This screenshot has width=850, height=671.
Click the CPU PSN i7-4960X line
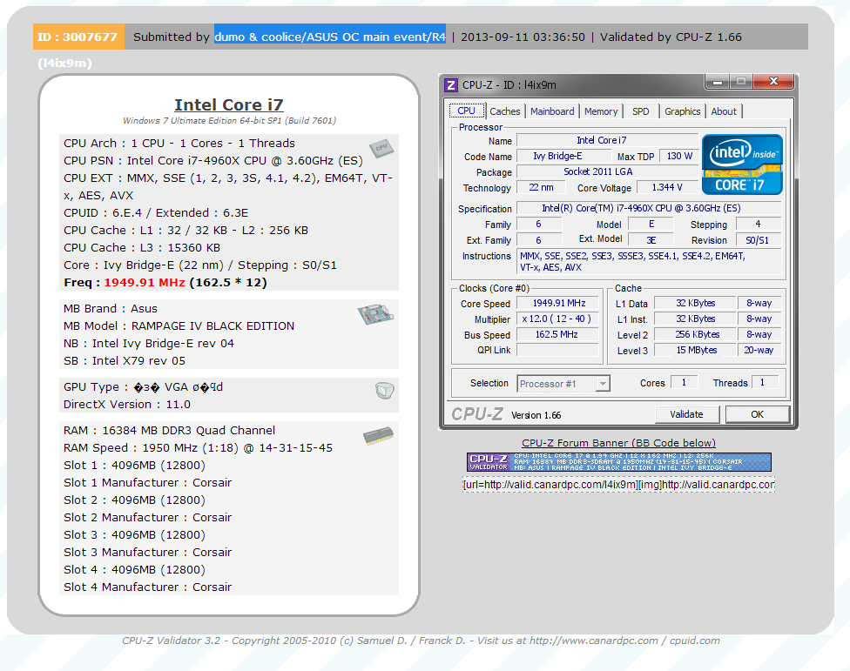pyautogui.click(x=213, y=161)
